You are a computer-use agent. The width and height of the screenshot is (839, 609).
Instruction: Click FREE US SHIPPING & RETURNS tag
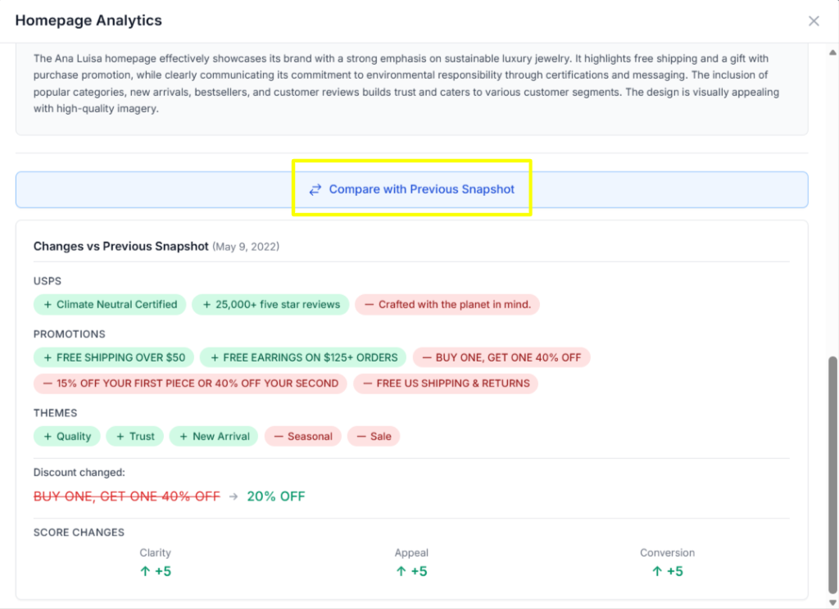point(446,384)
